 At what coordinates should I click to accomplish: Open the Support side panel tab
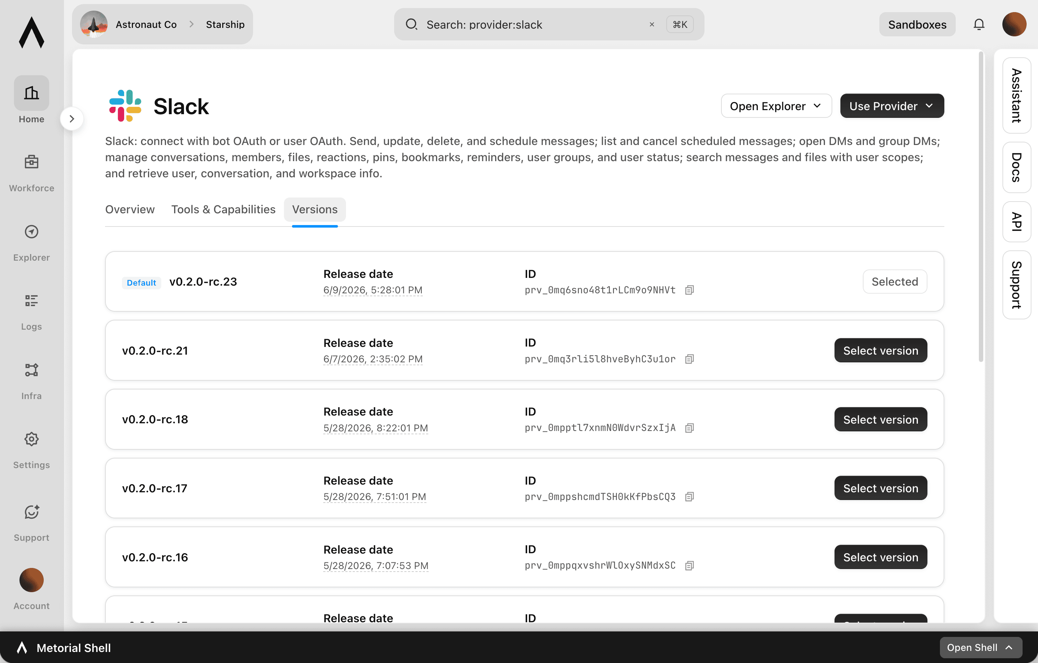(x=1016, y=285)
